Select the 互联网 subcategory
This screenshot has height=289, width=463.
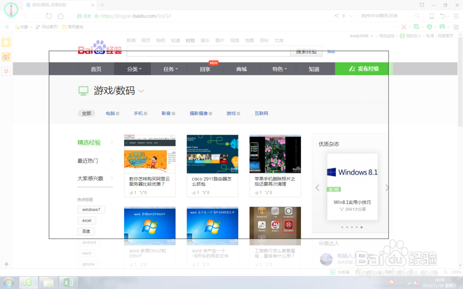pos(261,114)
